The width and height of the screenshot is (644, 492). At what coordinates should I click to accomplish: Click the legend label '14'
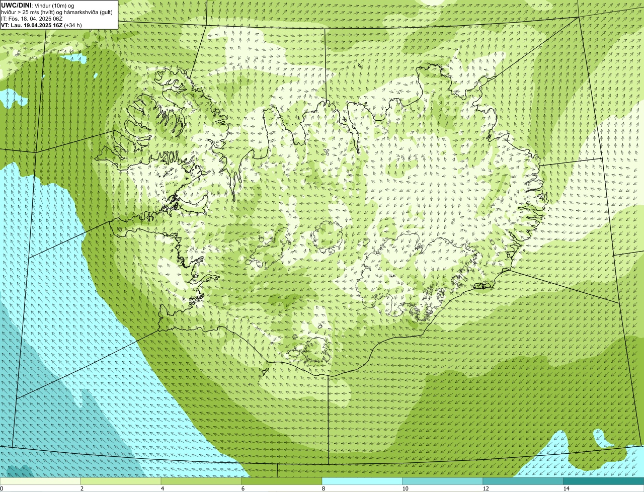[566, 488]
